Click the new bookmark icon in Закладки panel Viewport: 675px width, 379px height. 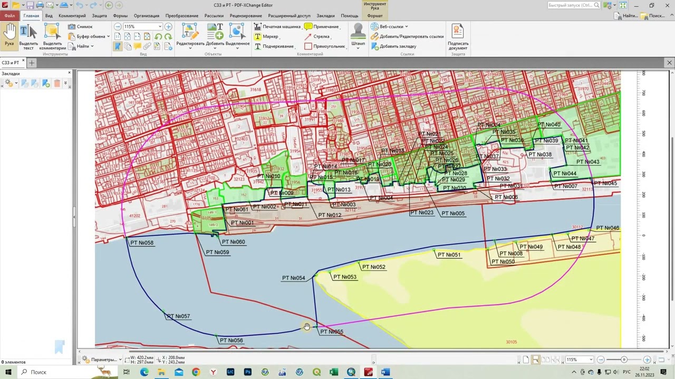click(46, 83)
